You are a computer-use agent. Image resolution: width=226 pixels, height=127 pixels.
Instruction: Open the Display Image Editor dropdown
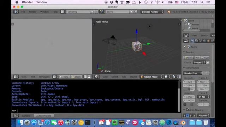(x=199, y=62)
